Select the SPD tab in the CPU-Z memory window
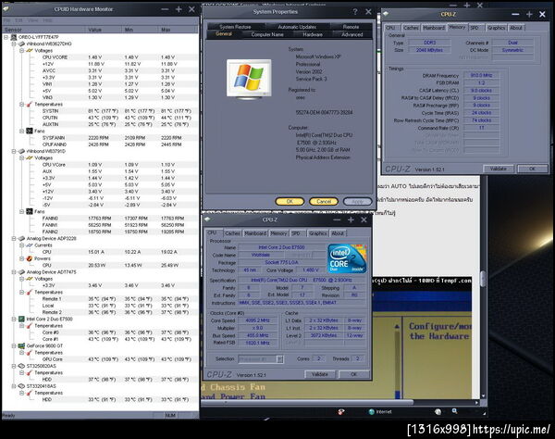Image resolution: width=555 pixels, height=439 pixels. click(475, 28)
